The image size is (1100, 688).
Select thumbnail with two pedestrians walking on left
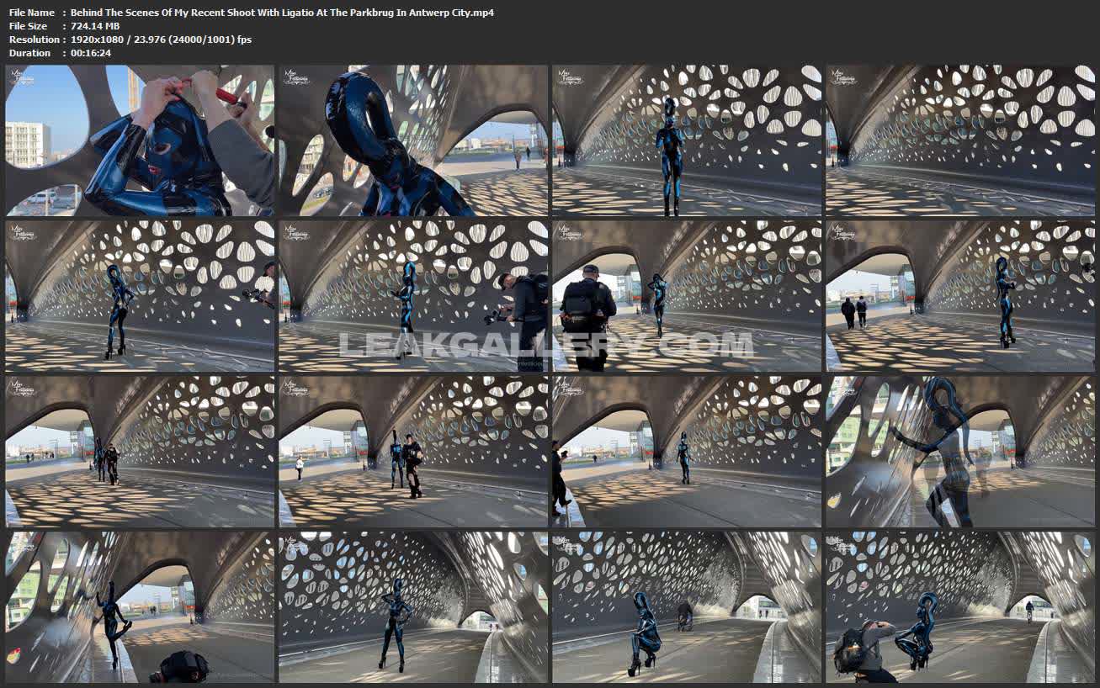point(960,295)
